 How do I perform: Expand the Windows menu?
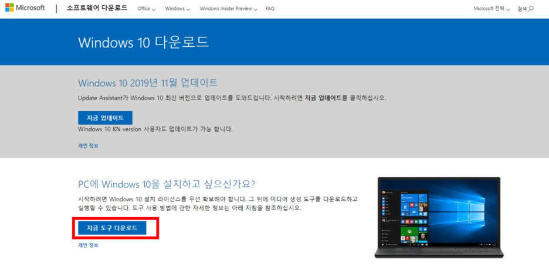178,9
